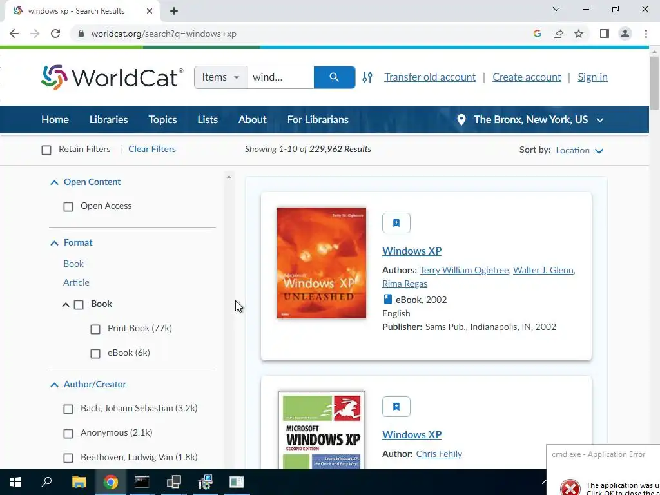Open author Walter J. Glenn
The height and width of the screenshot is (495, 660).
click(543, 270)
